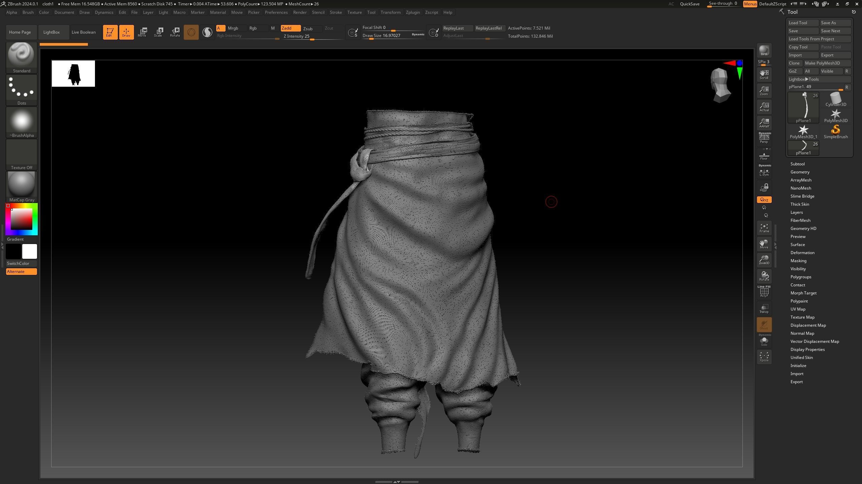This screenshot has height=484, width=862.
Task: Expand the Subtool section
Action: click(797, 164)
